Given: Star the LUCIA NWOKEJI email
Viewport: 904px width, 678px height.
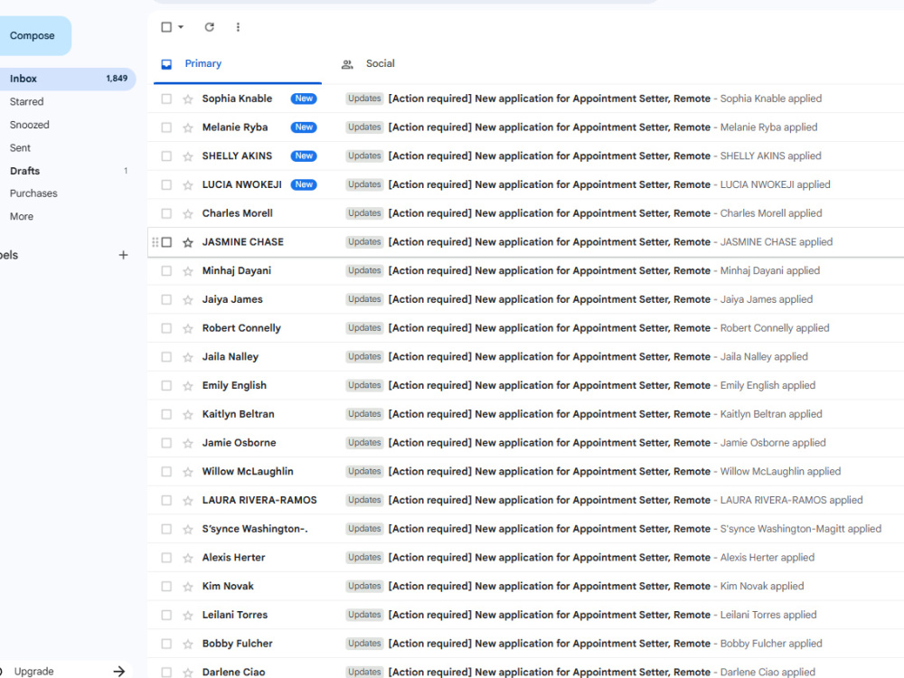Looking at the screenshot, I should 188,185.
